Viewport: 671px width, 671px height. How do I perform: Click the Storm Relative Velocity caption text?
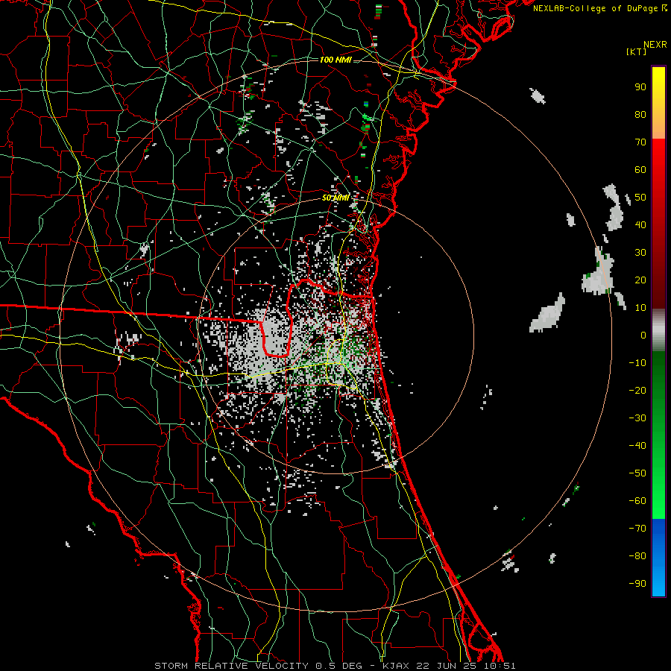point(335,666)
